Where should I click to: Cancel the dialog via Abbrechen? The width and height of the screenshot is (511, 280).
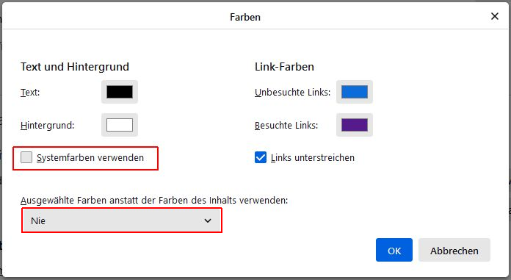click(x=454, y=250)
